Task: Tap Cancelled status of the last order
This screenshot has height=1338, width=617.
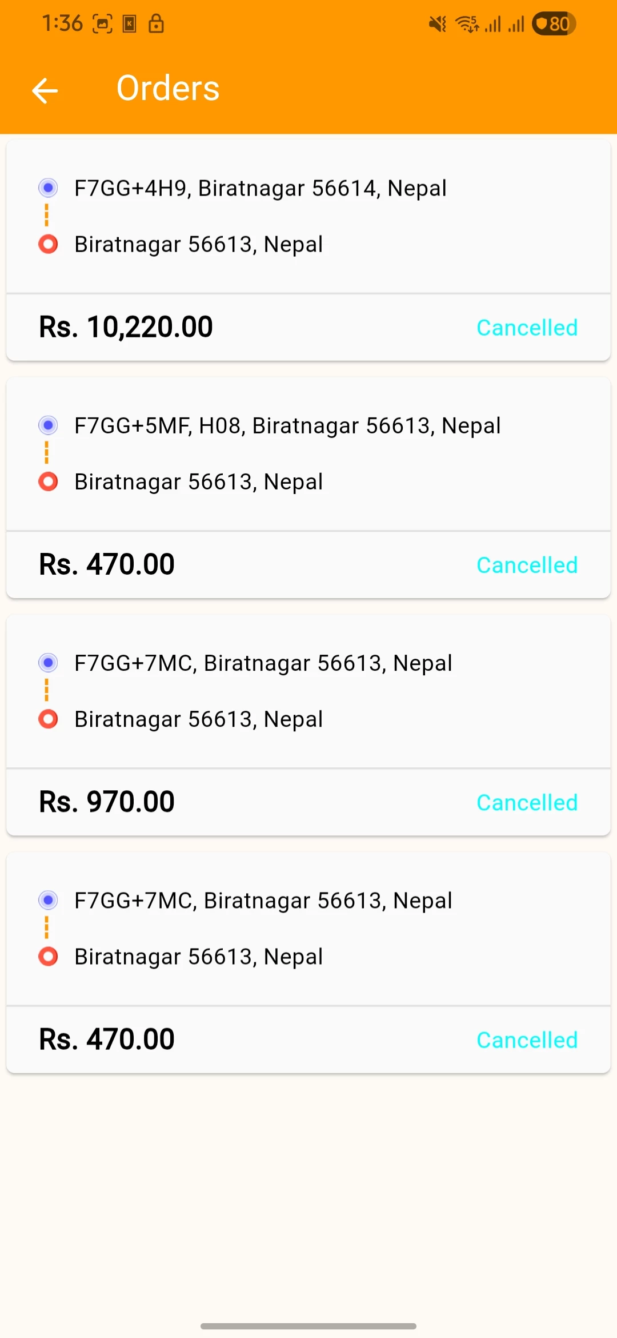Action: tap(527, 1040)
